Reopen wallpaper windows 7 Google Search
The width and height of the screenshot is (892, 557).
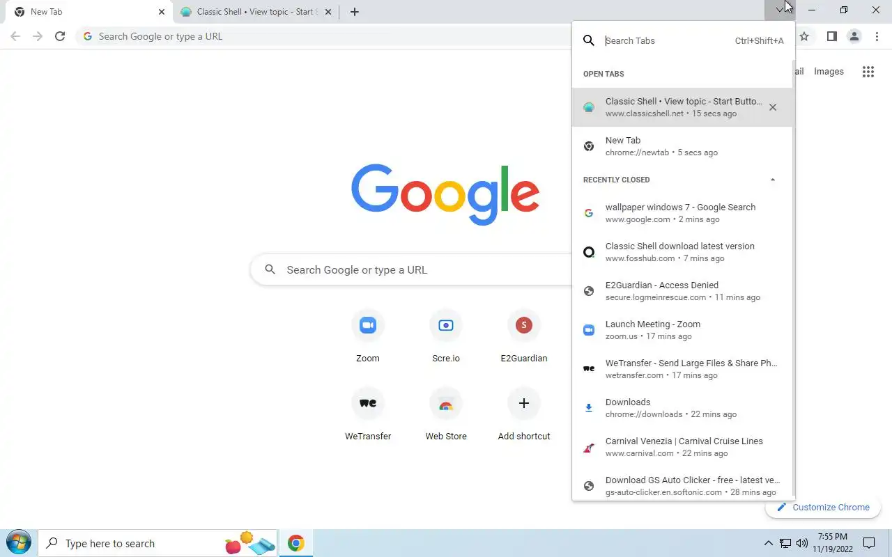coord(682,213)
